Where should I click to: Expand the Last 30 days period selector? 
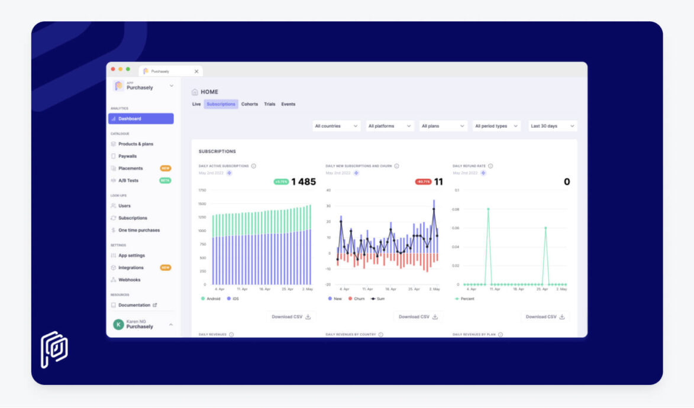[x=551, y=125]
